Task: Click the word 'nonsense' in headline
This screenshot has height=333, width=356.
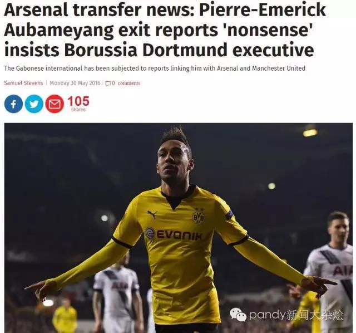Action: [268, 30]
